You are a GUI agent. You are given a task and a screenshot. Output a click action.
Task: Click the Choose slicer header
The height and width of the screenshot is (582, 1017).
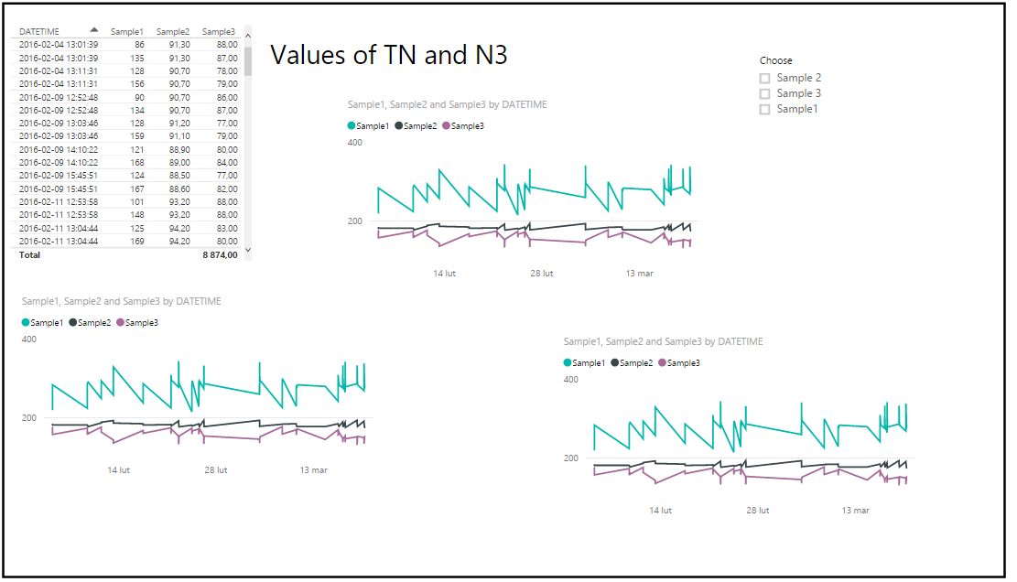(x=775, y=60)
